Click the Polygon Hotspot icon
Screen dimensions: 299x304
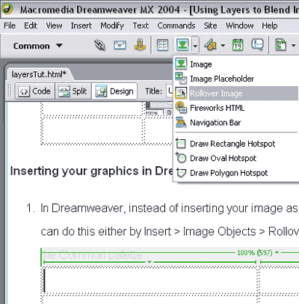pos(181,172)
